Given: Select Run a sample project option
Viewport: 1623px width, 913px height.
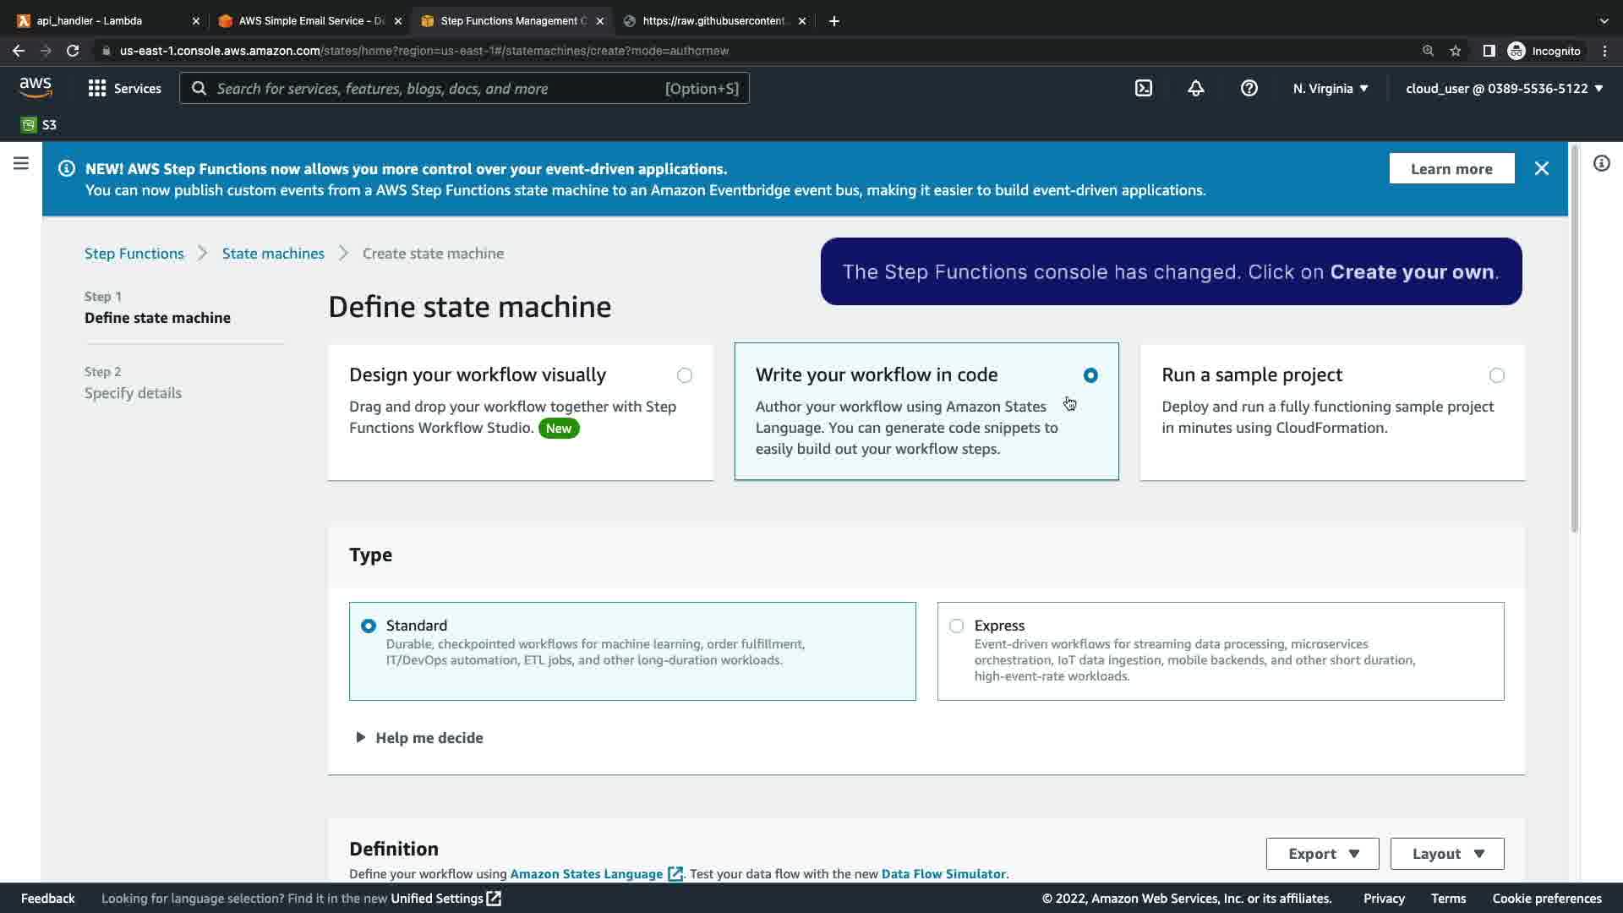Looking at the screenshot, I should [1496, 375].
